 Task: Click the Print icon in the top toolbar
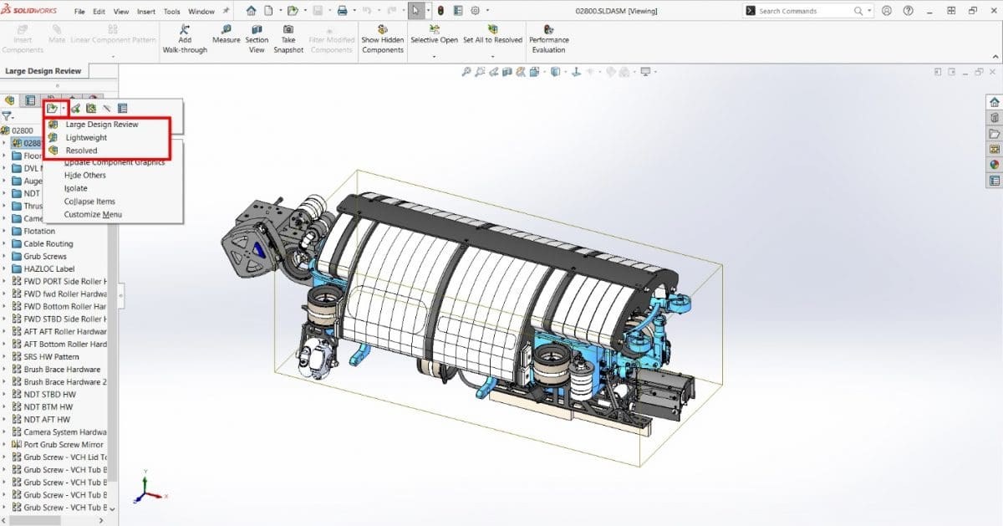(x=342, y=11)
